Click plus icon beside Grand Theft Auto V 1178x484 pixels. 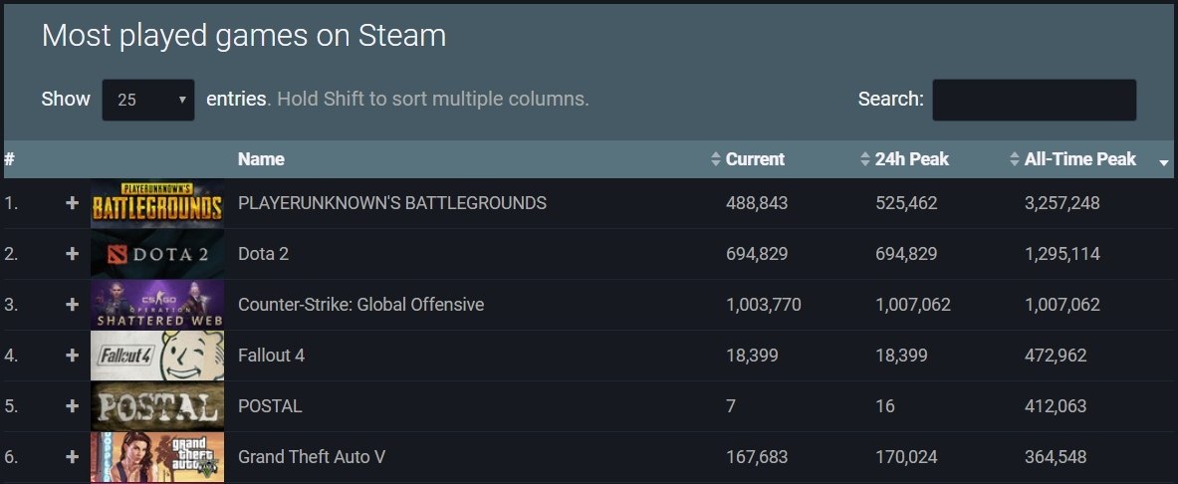click(72, 457)
